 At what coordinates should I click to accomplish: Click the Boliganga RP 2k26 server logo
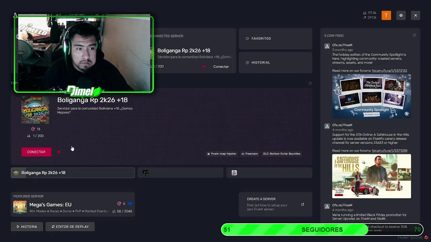coord(35,110)
